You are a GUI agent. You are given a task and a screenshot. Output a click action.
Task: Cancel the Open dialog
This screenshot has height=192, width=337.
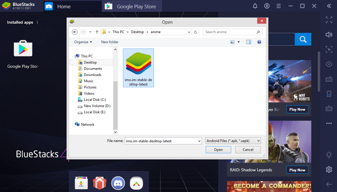coord(248,150)
